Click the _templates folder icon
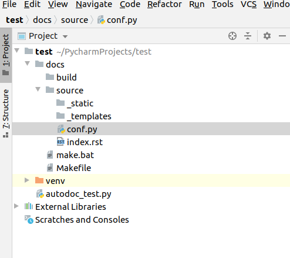This screenshot has height=258, width=290. click(x=60, y=116)
